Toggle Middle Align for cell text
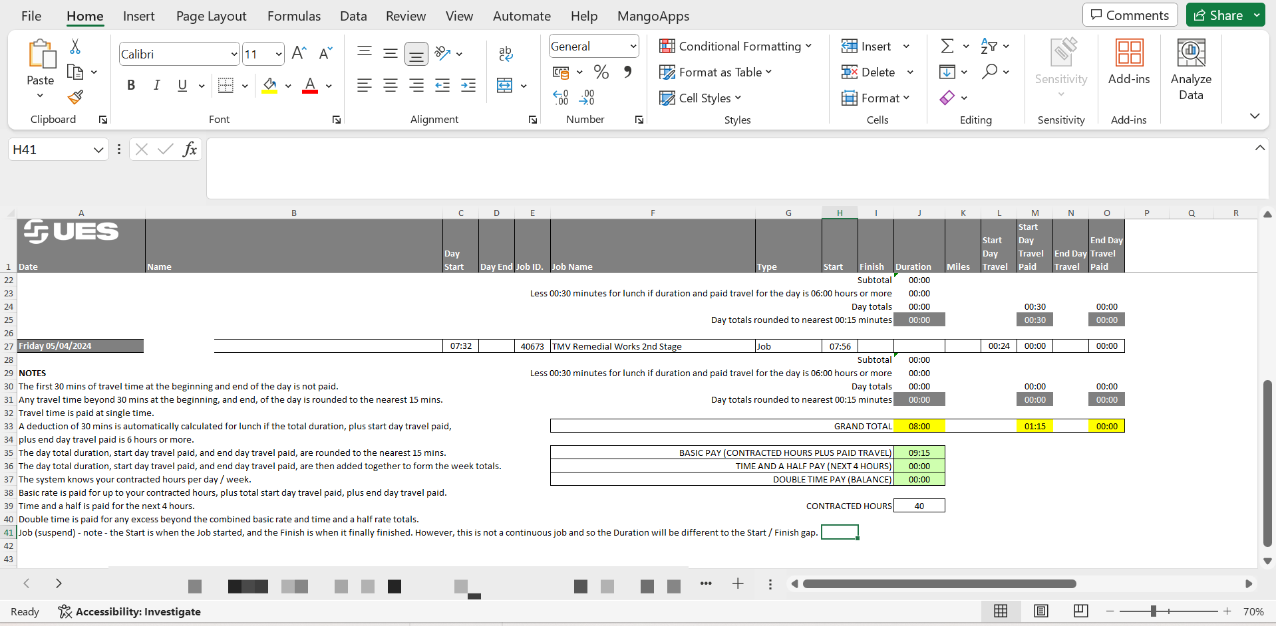This screenshot has height=626, width=1276. pos(391,53)
